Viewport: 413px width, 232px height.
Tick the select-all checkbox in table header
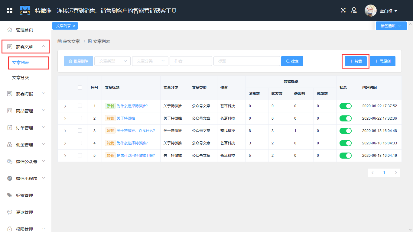click(80, 88)
